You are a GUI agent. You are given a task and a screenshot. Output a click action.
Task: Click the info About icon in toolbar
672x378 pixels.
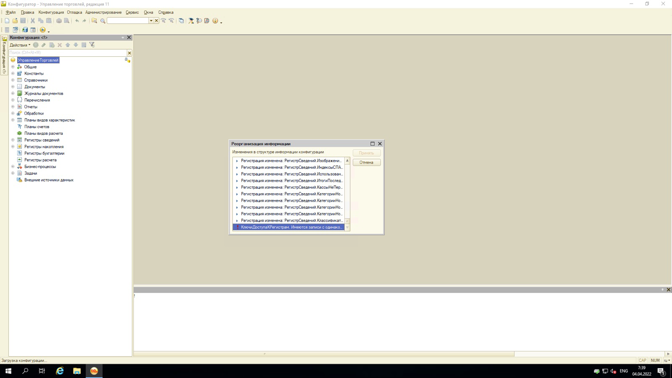click(x=215, y=21)
